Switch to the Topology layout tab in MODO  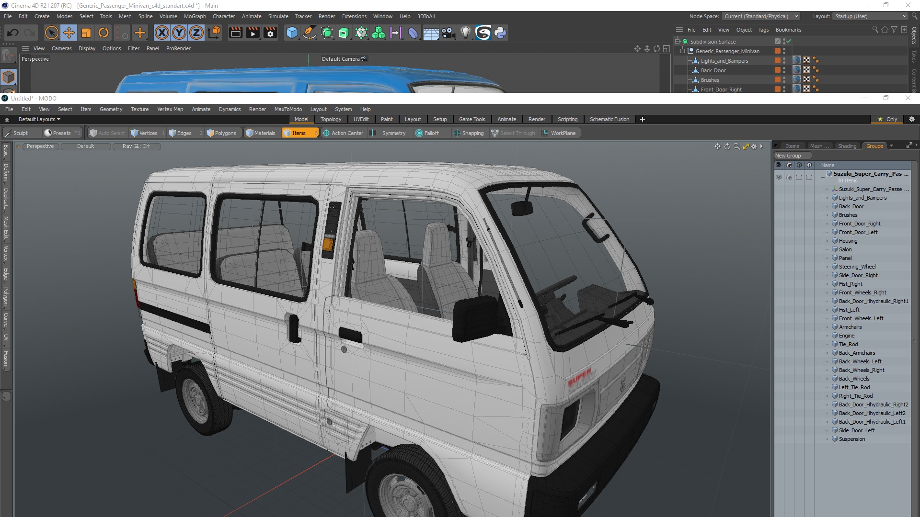tap(331, 119)
